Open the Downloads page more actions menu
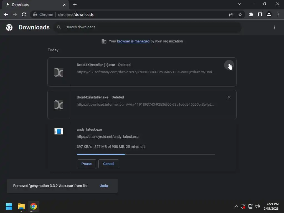 pos(275,27)
